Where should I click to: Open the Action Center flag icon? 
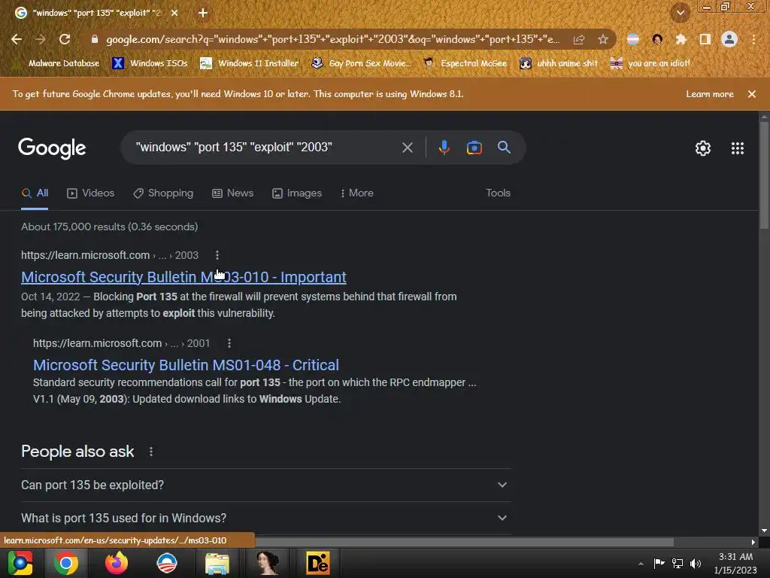tap(659, 563)
